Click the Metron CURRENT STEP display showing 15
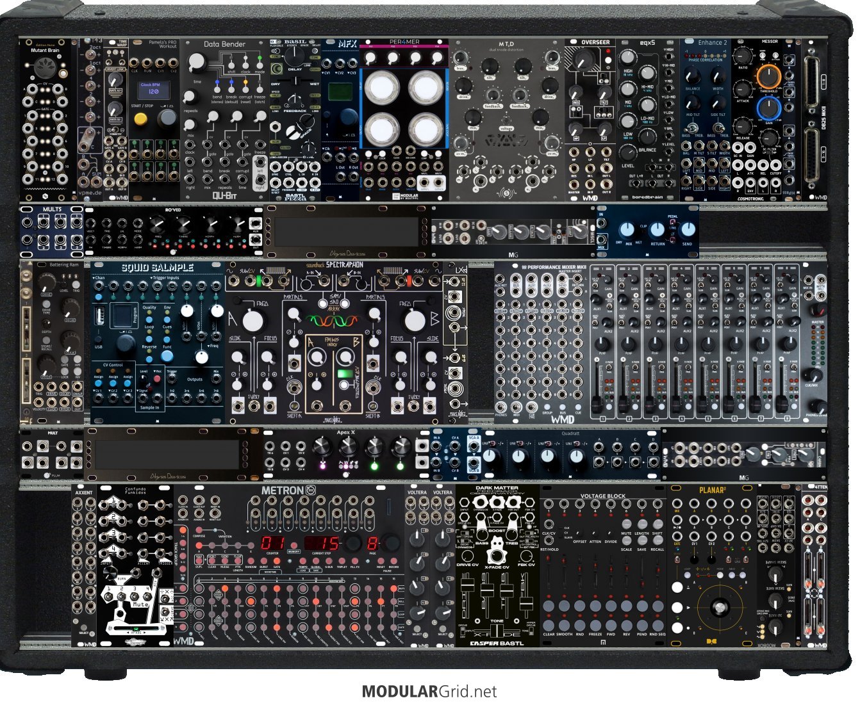This screenshot has width=860, height=705. 322,544
